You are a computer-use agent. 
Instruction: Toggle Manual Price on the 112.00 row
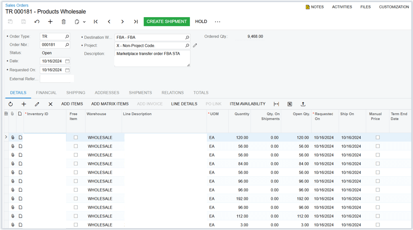378,216
